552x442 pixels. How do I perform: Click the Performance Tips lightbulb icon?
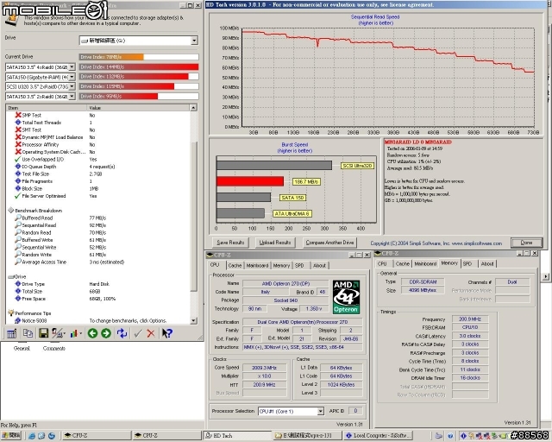11,313
